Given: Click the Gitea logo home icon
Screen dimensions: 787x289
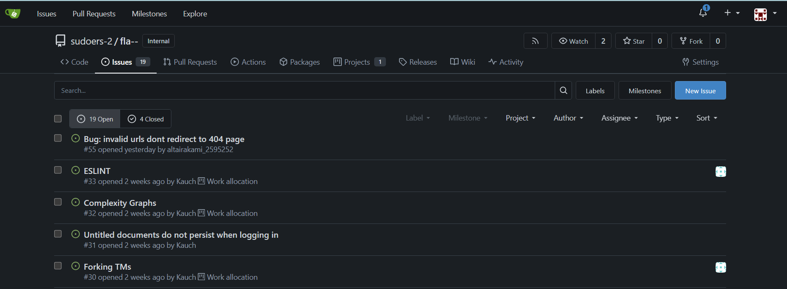Looking at the screenshot, I should point(13,13).
